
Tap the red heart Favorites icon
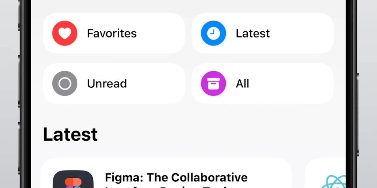click(x=65, y=33)
